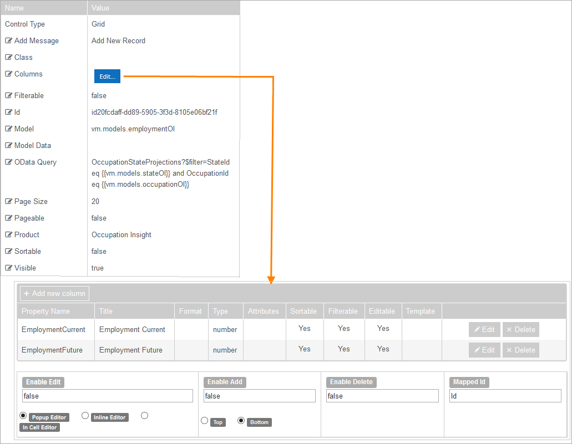Click the Title column header
572x444 pixels.
point(106,312)
